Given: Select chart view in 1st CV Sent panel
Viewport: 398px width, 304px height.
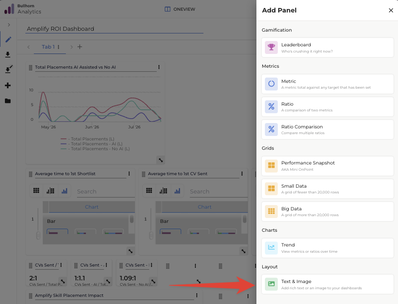Looking at the screenshot, I should point(177,191).
